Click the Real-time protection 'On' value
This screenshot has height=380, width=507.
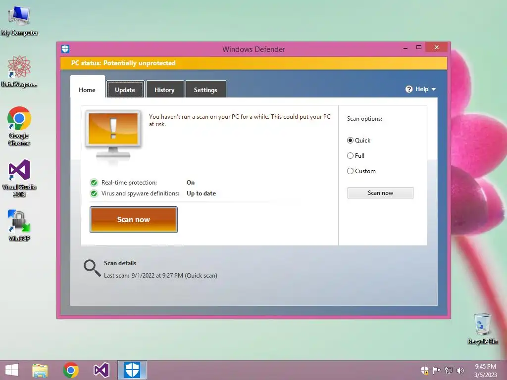coord(191,183)
